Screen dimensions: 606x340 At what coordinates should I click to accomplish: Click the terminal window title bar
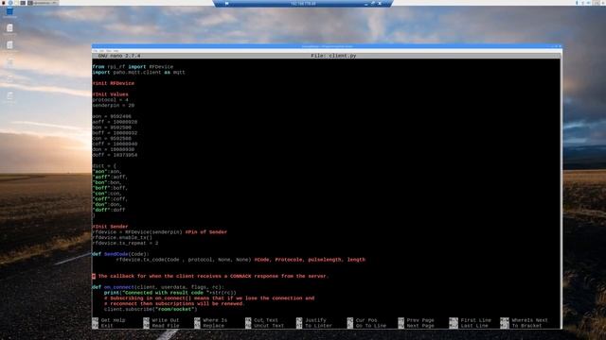pos(327,46)
